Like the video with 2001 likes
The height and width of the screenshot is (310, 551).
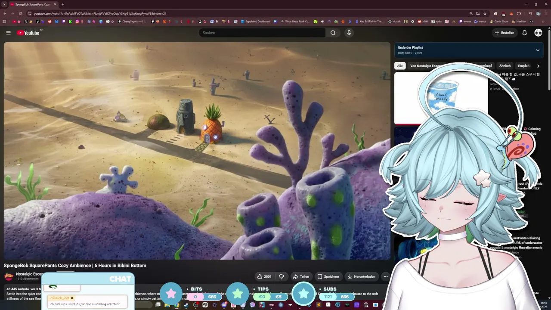264,276
